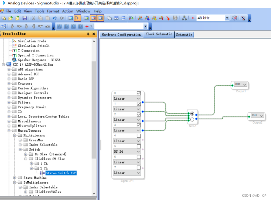Close the TreeToolBox panel

click(x=94, y=34)
